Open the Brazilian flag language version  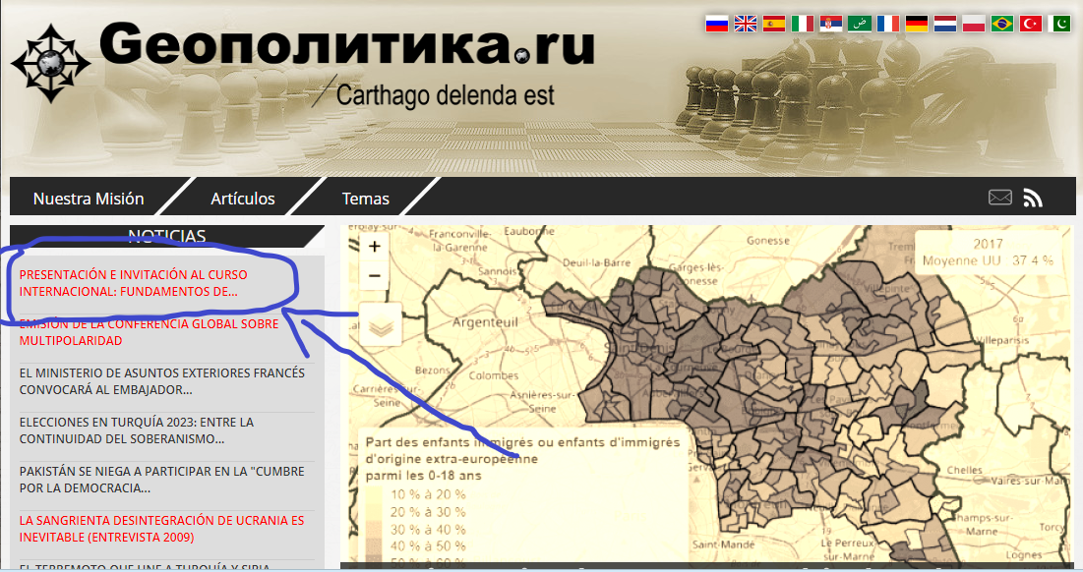[x=1002, y=25]
